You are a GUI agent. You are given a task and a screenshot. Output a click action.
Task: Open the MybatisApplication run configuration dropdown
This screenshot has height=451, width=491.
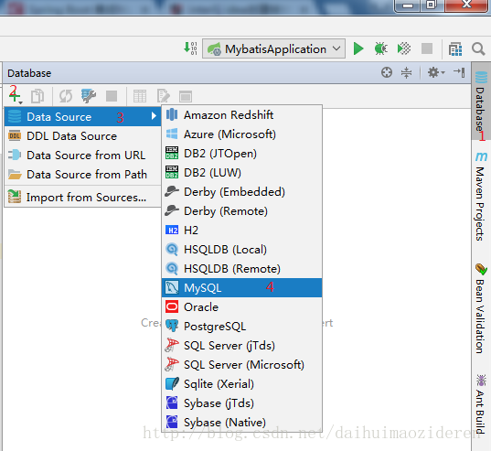[x=273, y=48]
